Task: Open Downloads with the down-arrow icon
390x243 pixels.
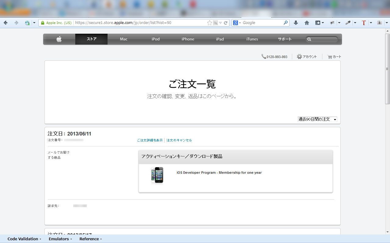Action: 296,23
